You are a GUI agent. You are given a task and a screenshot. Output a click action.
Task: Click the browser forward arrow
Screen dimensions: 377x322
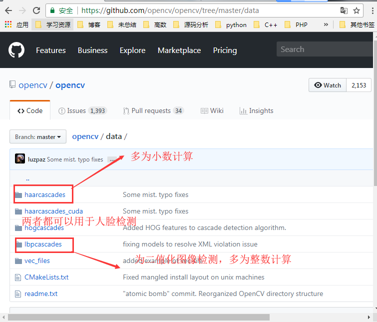coord(22,10)
